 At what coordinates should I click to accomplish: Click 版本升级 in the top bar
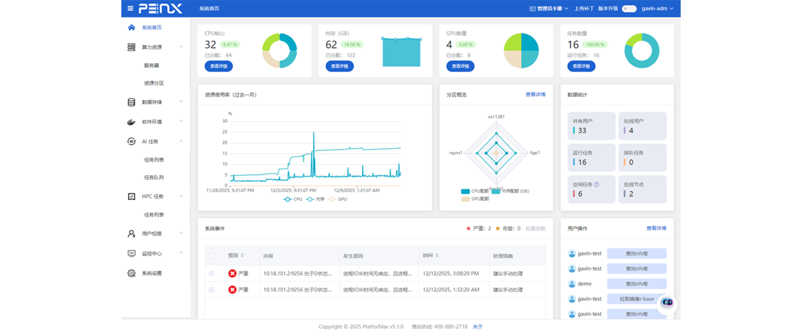click(608, 8)
